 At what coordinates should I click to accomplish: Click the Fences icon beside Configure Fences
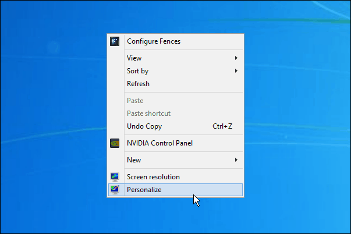[x=115, y=41]
